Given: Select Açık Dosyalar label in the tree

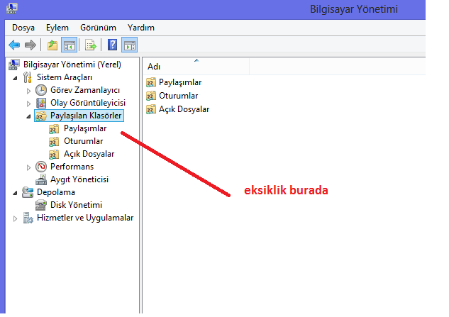Looking at the screenshot, I should pyautogui.click(x=89, y=154).
